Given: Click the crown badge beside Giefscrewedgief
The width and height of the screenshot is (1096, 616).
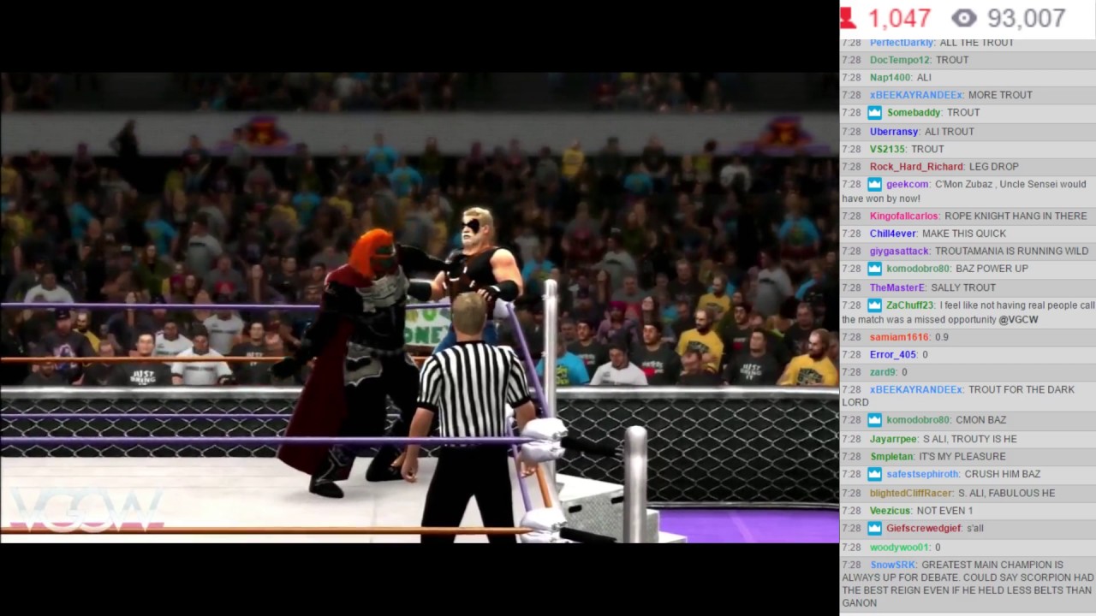Looking at the screenshot, I should click(x=874, y=529).
